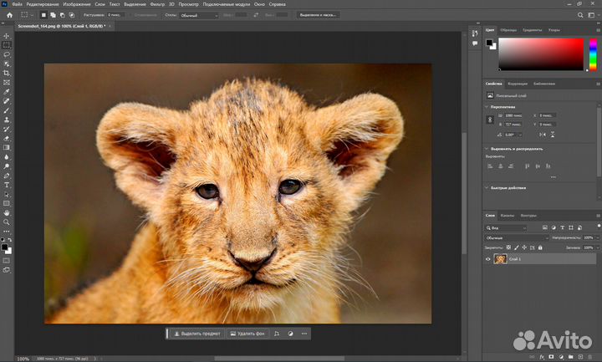
Task: Select the Pen tool
Action: pyautogui.click(x=7, y=176)
